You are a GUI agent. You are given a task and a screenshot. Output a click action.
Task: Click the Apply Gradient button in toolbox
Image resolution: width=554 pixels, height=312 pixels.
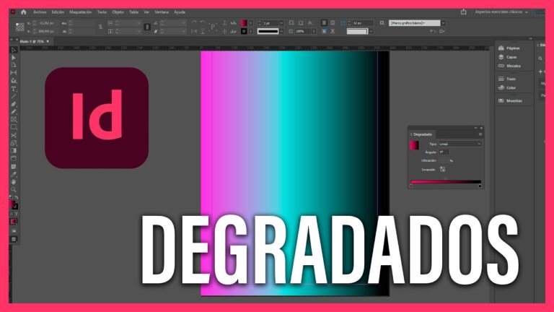pyautogui.click(x=14, y=222)
